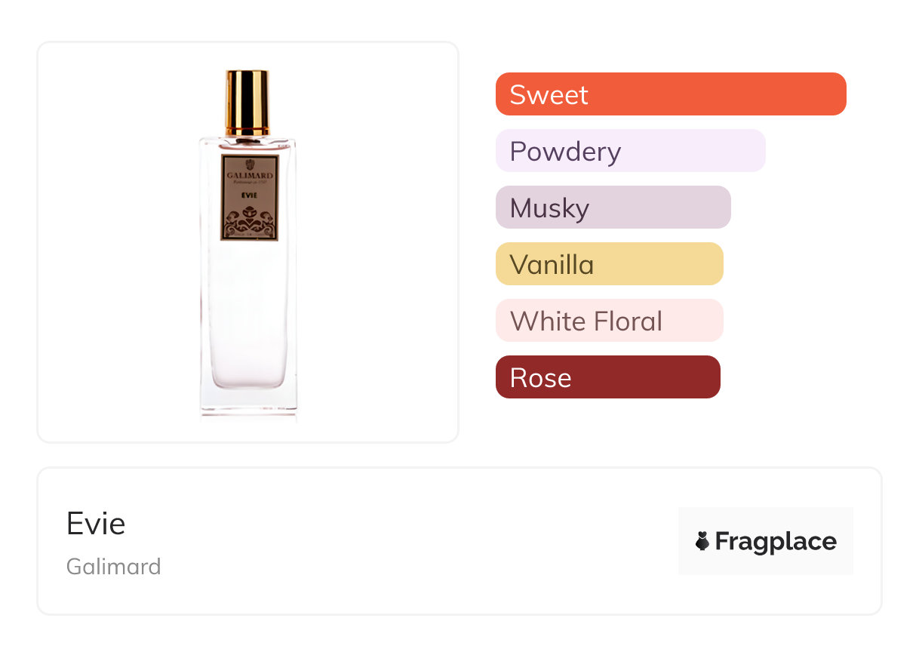
Task: Select the Powdery accord bar
Action: click(630, 151)
